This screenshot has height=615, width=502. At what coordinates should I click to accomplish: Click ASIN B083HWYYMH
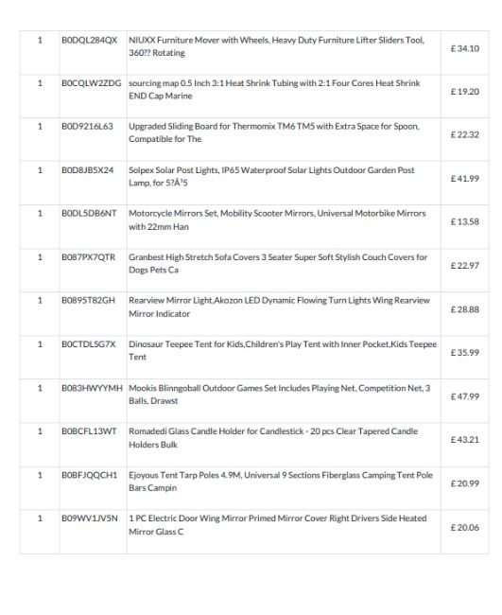pos(92,388)
